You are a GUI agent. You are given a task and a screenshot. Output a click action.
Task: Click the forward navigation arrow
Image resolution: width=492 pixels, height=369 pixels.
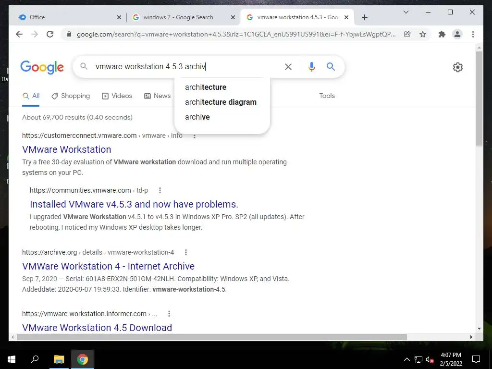(35, 34)
